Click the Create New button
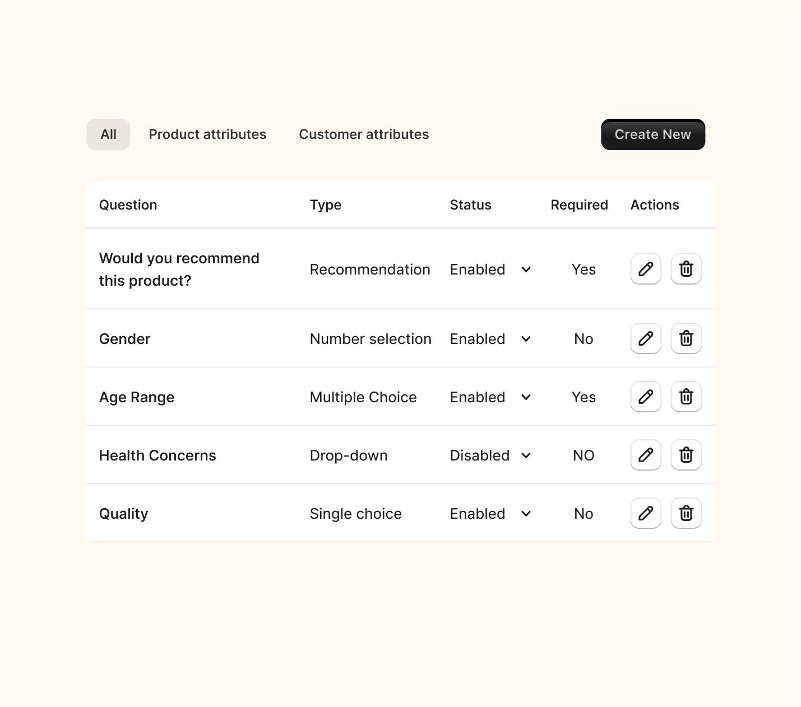This screenshot has height=707, width=801. 653,134
